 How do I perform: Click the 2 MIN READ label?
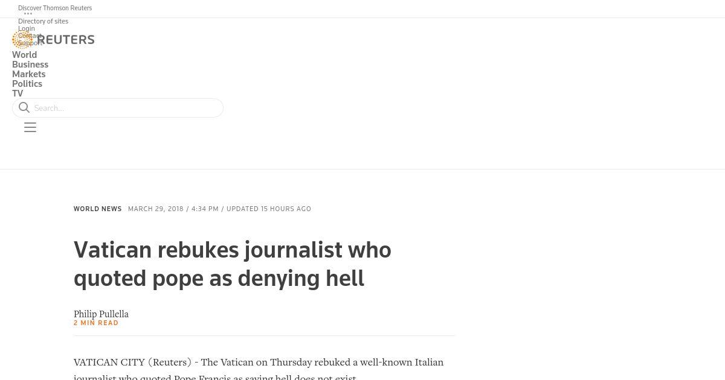coord(96,323)
